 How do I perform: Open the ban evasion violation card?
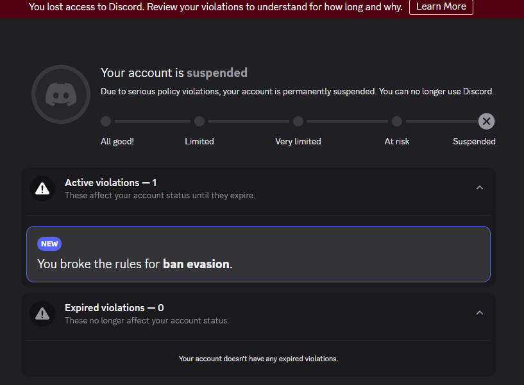(x=258, y=254)
